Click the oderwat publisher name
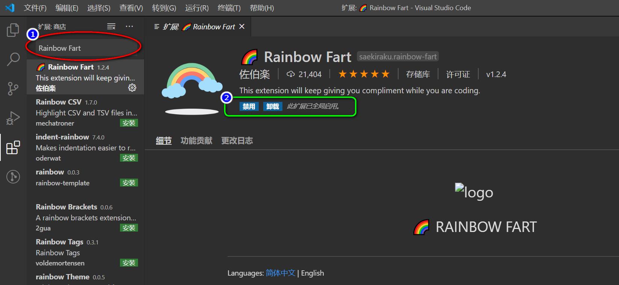The image size is (619, 285). [48, 158]
